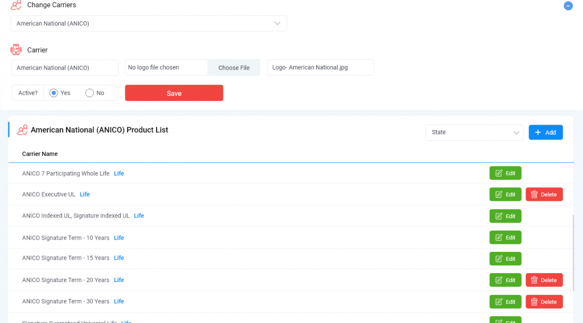Viewport: 583px width, 323px height.
Task: Select the Yes radio for Active
Action: click(53, 93)
